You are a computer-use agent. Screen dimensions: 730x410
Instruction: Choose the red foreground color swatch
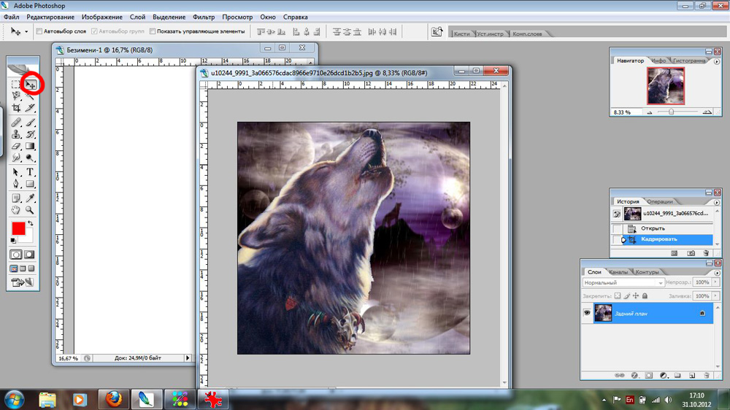18,228
